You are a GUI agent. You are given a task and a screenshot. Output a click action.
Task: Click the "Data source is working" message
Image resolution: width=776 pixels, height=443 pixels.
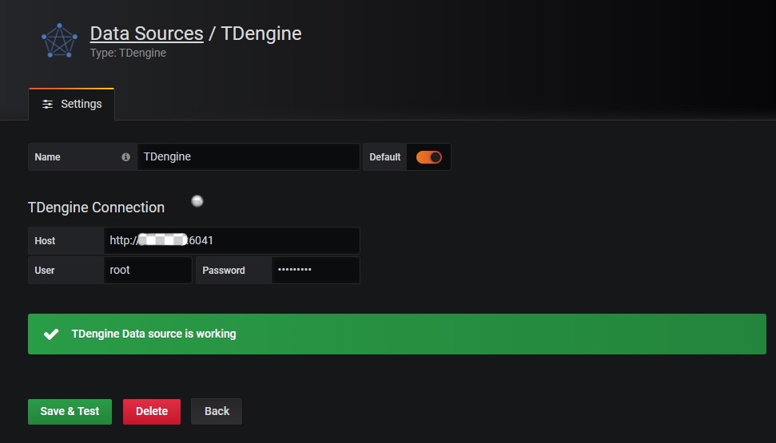pyautogui.click(x=153, y=334)
